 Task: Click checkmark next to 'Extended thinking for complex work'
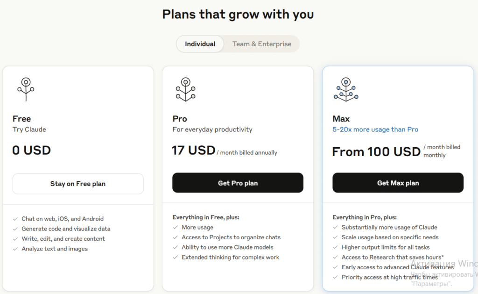tap(176, 258)
